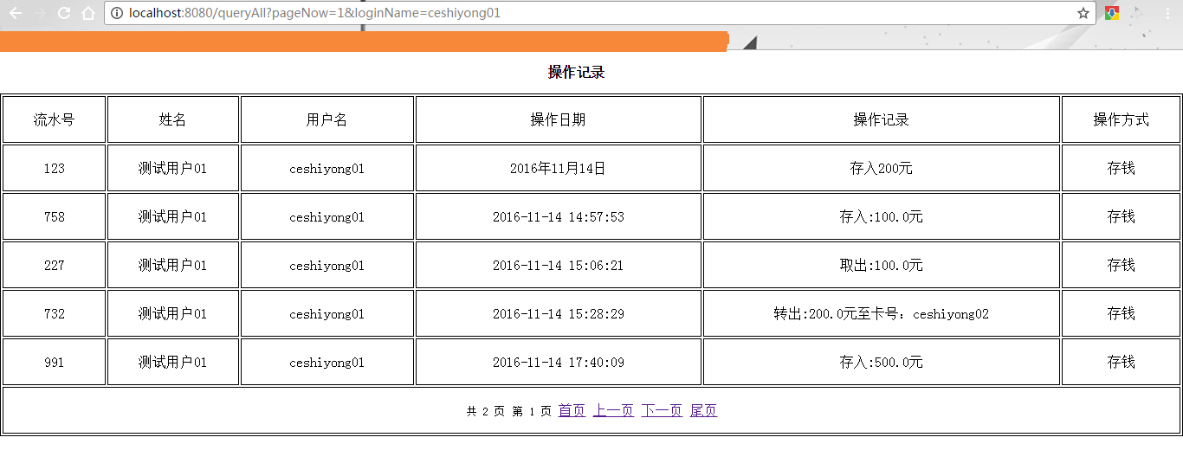Click serial number 991 cell

coord(55,362)
